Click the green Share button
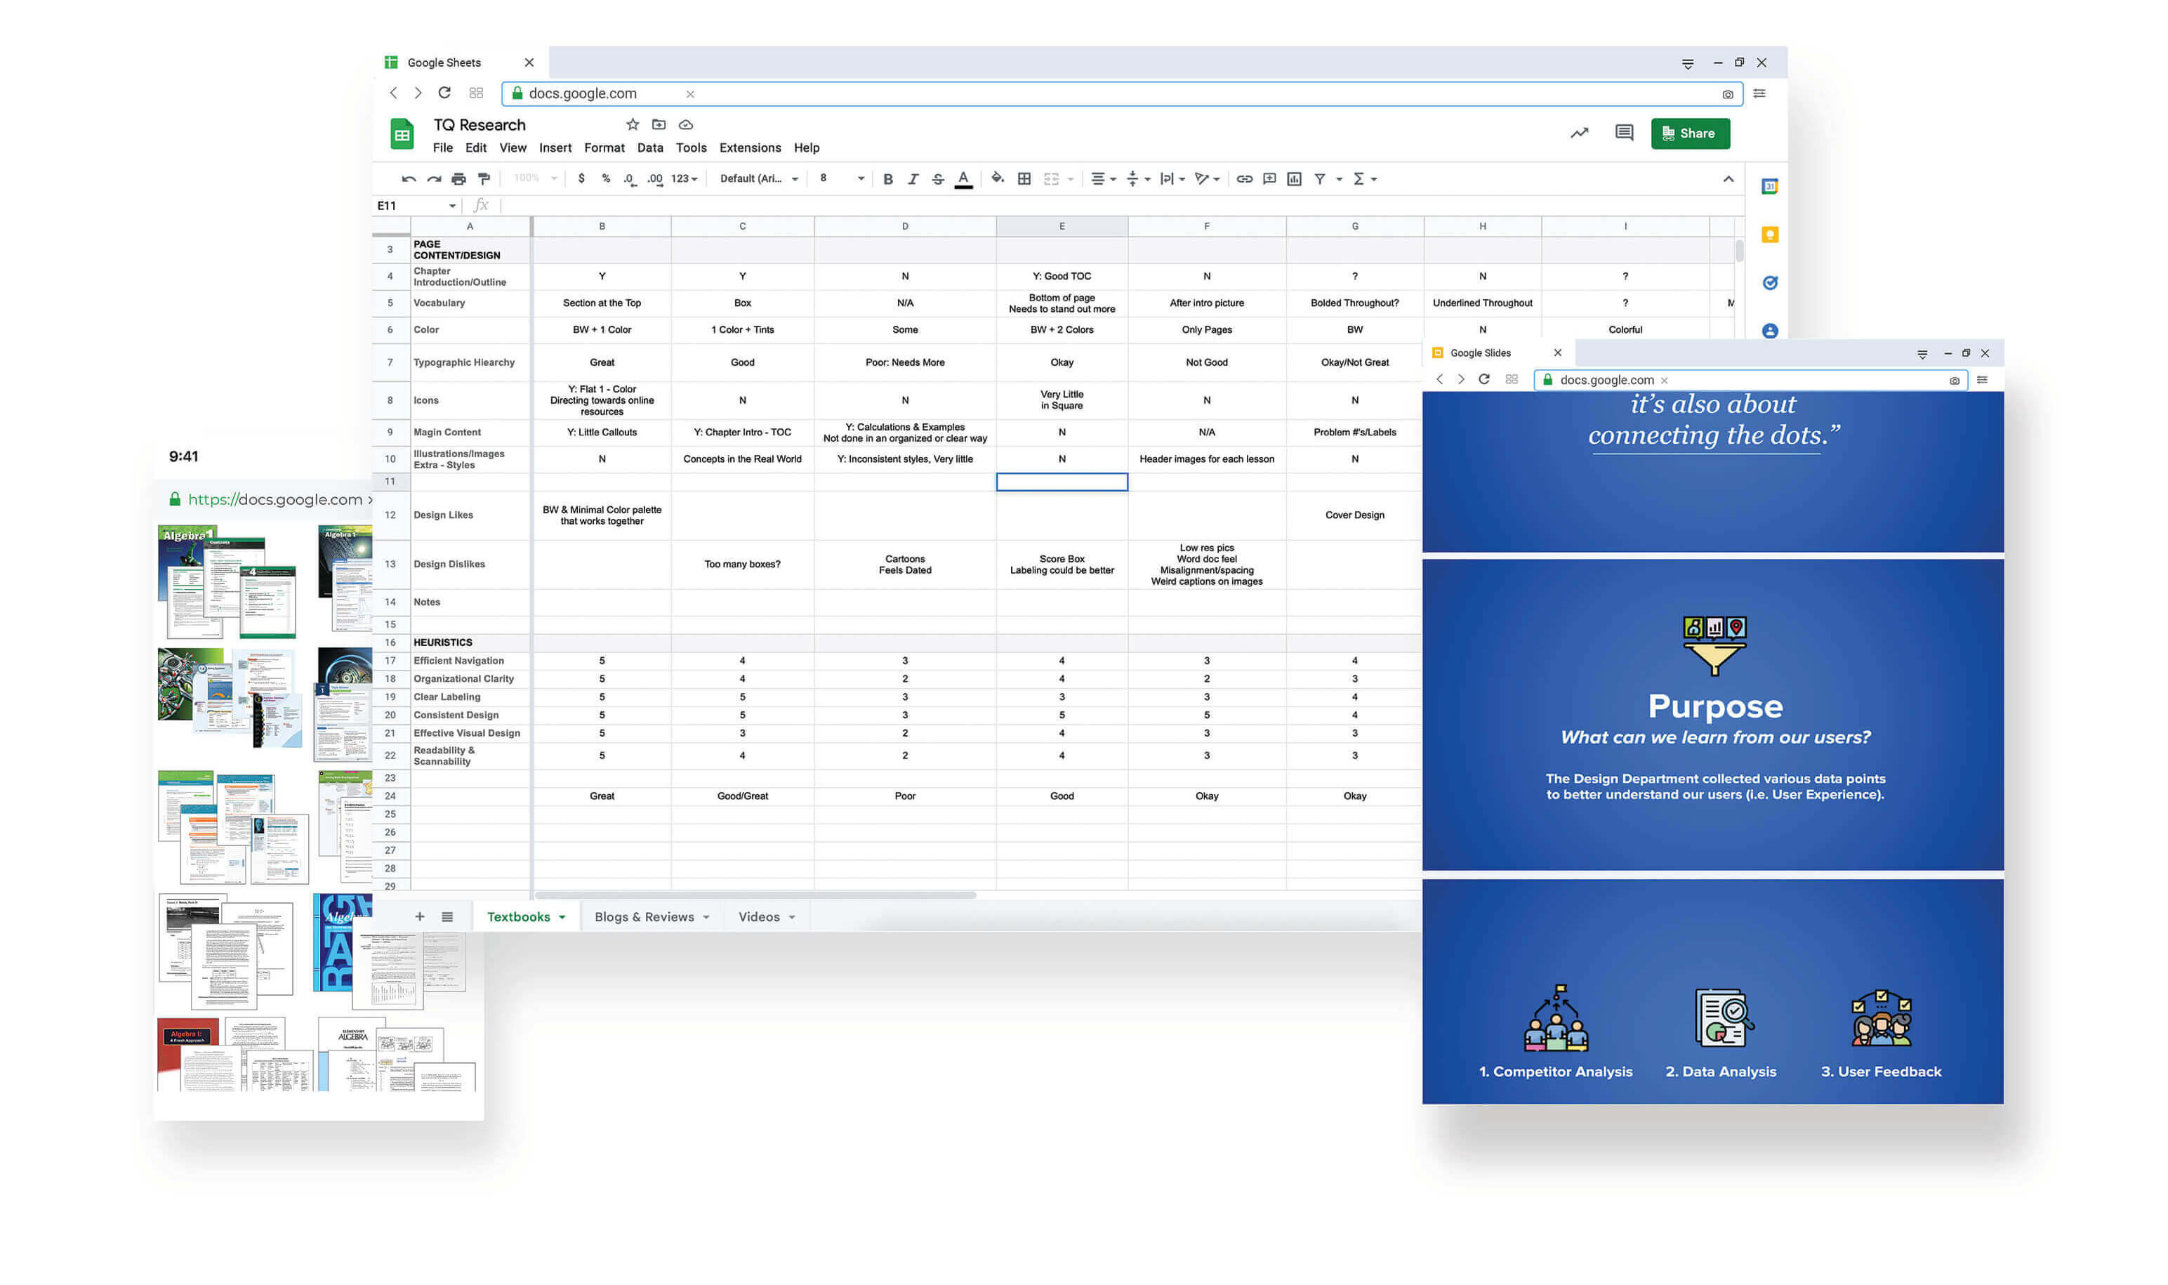This screenshot has height=1285, width=2168. tap(1689, 133)
